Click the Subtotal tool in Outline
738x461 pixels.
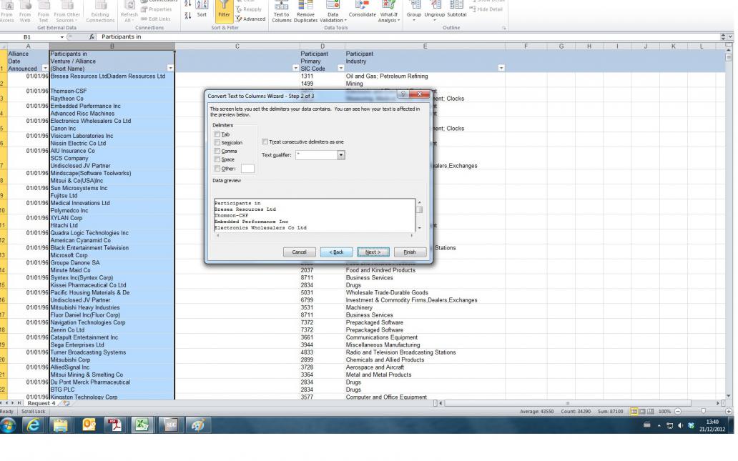coord(456,9)
